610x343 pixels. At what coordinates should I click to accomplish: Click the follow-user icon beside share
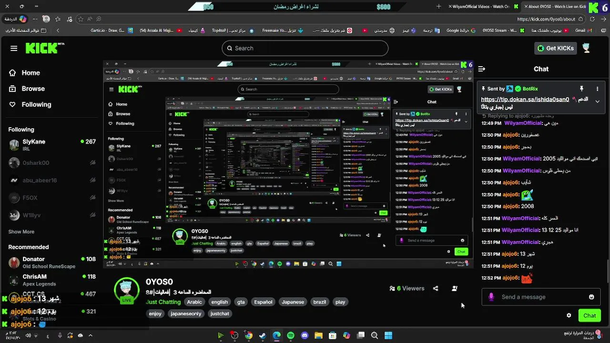(454, 288)
